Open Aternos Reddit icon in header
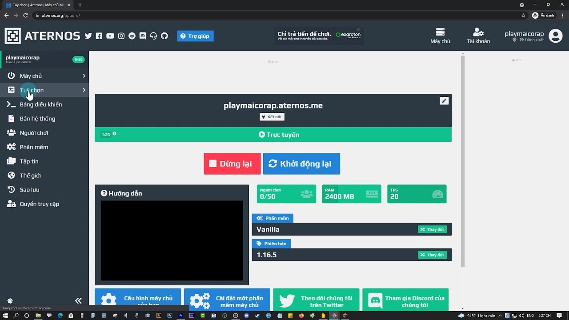 pyautogui.click(x=132, y=36)
